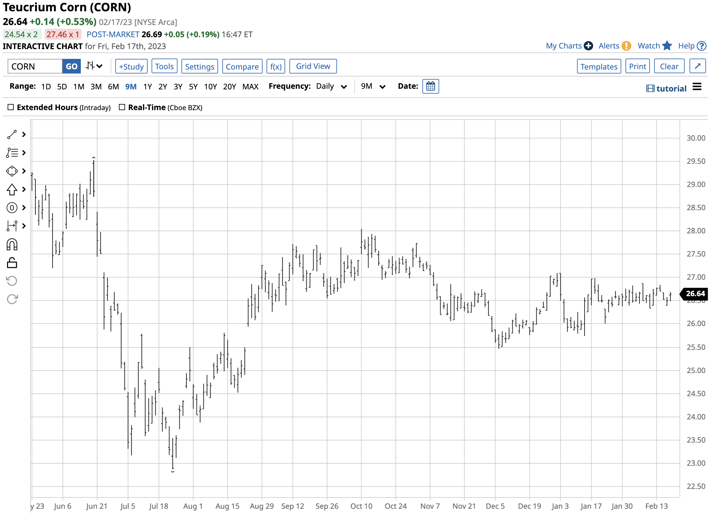The height and width of the screenshot is (524, 724).
Task: Open the Tools button
Action: pyautogui.click(x=164, y=66)
